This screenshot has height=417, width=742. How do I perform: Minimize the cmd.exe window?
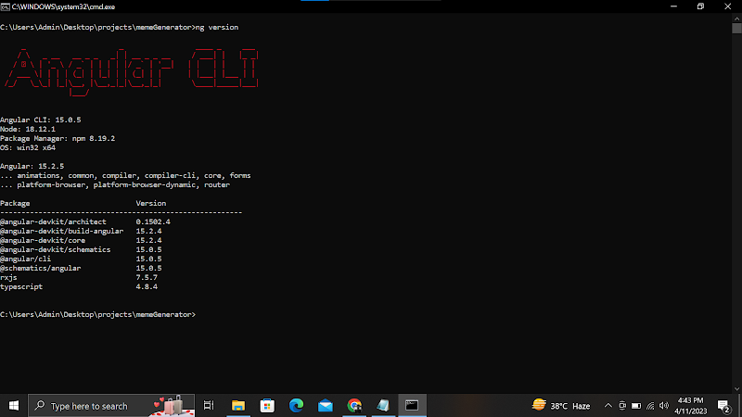[674, 6]
